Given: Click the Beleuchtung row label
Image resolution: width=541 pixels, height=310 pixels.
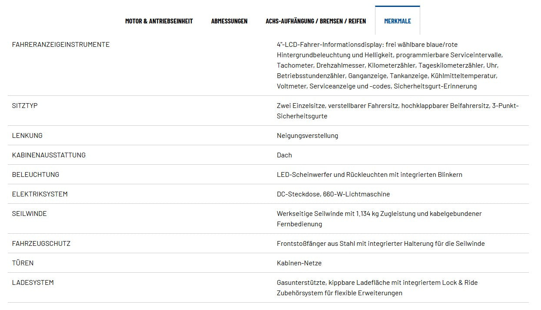Looking at the screenshot, I should click(x=36, y=175).
